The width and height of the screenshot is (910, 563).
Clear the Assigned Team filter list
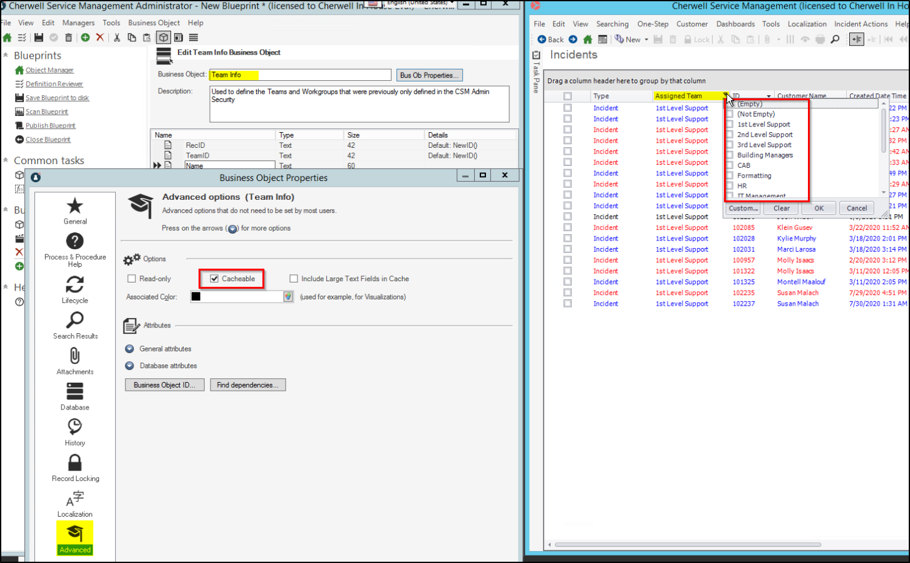pos(780,207)
